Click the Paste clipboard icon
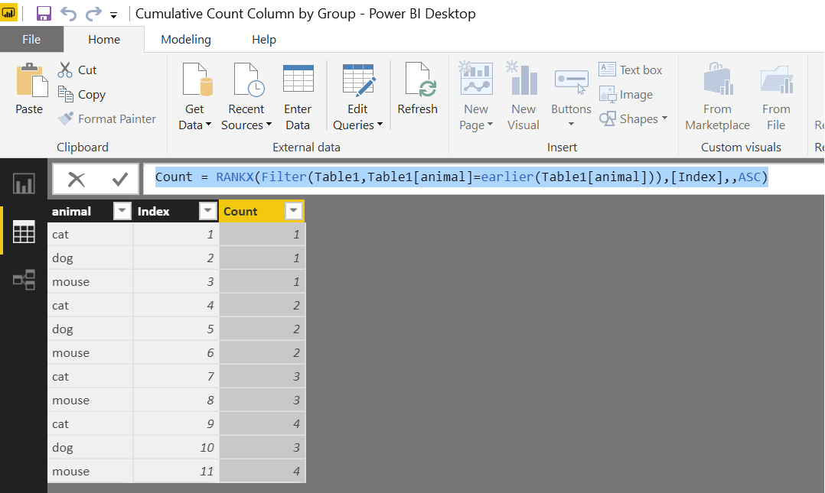The width and height of the screenshot is (825, 493). [x=31, y=80]
